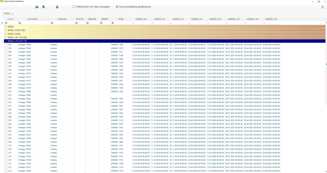Open the filter operator icon under Lfd.-Nr.
327x173 pixels.
(x=6, y=23)
